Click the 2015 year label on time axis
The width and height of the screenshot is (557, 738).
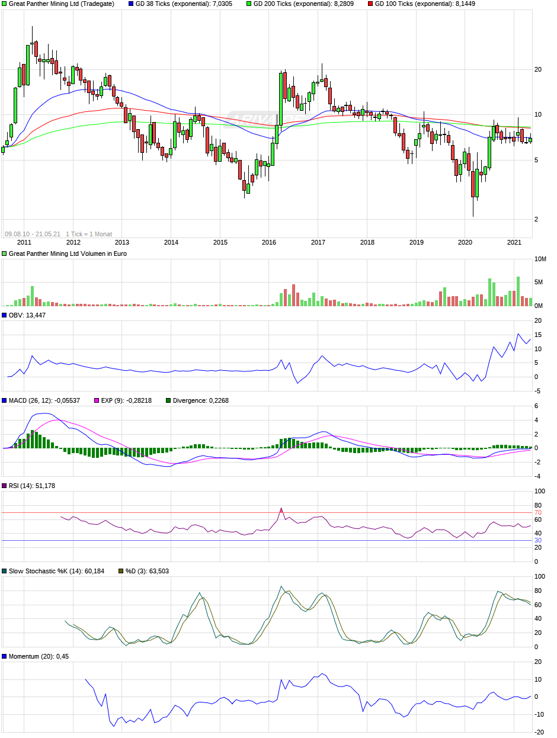[220, 242]
